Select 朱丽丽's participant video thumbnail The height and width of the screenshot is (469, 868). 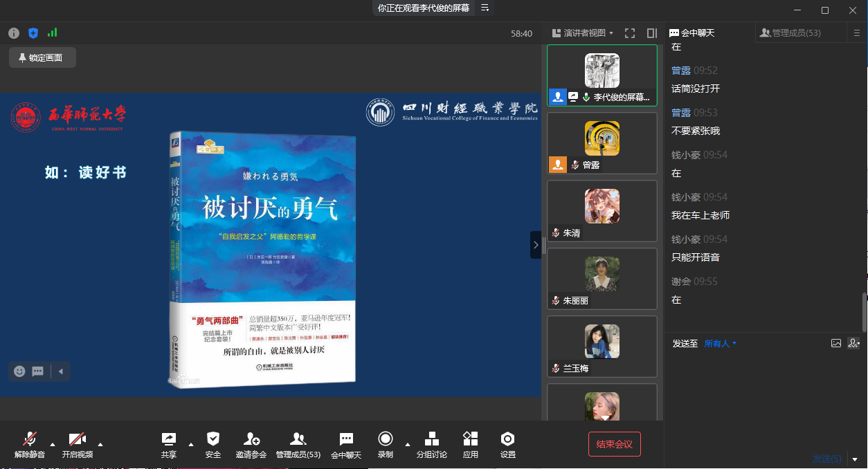coord(602,278)
